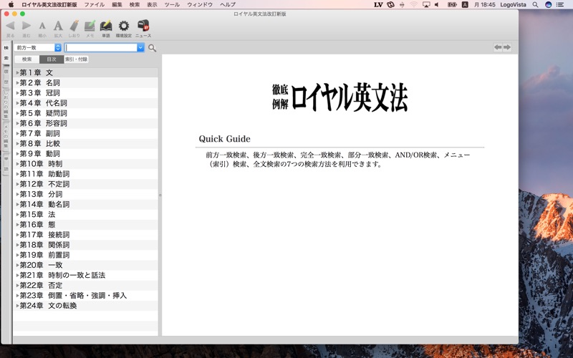Select the vertical 履歴 sidebar tab
The image size is (573, 358).
coord(6,77)
